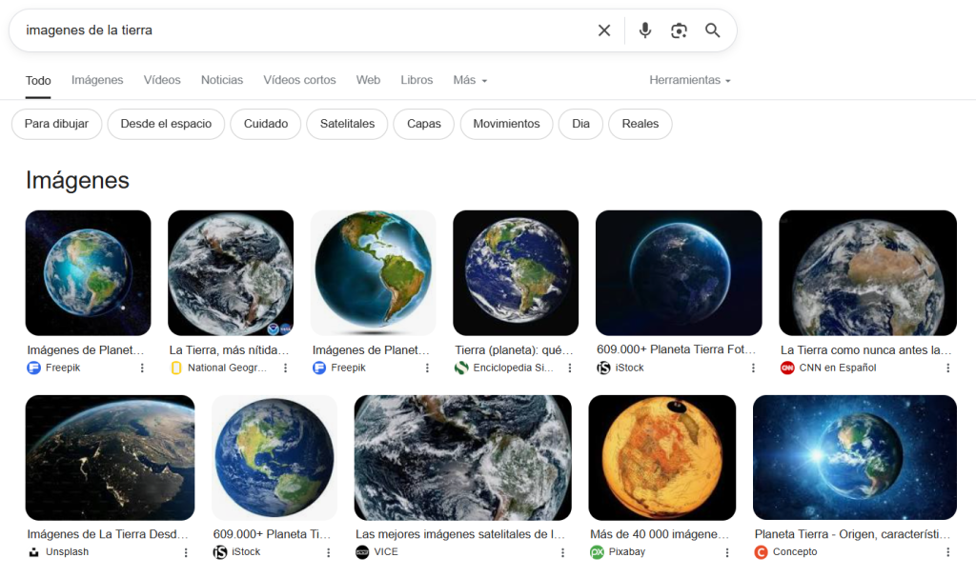Clear the search box text
976x577 pixels.
click(x=604, y=30)
